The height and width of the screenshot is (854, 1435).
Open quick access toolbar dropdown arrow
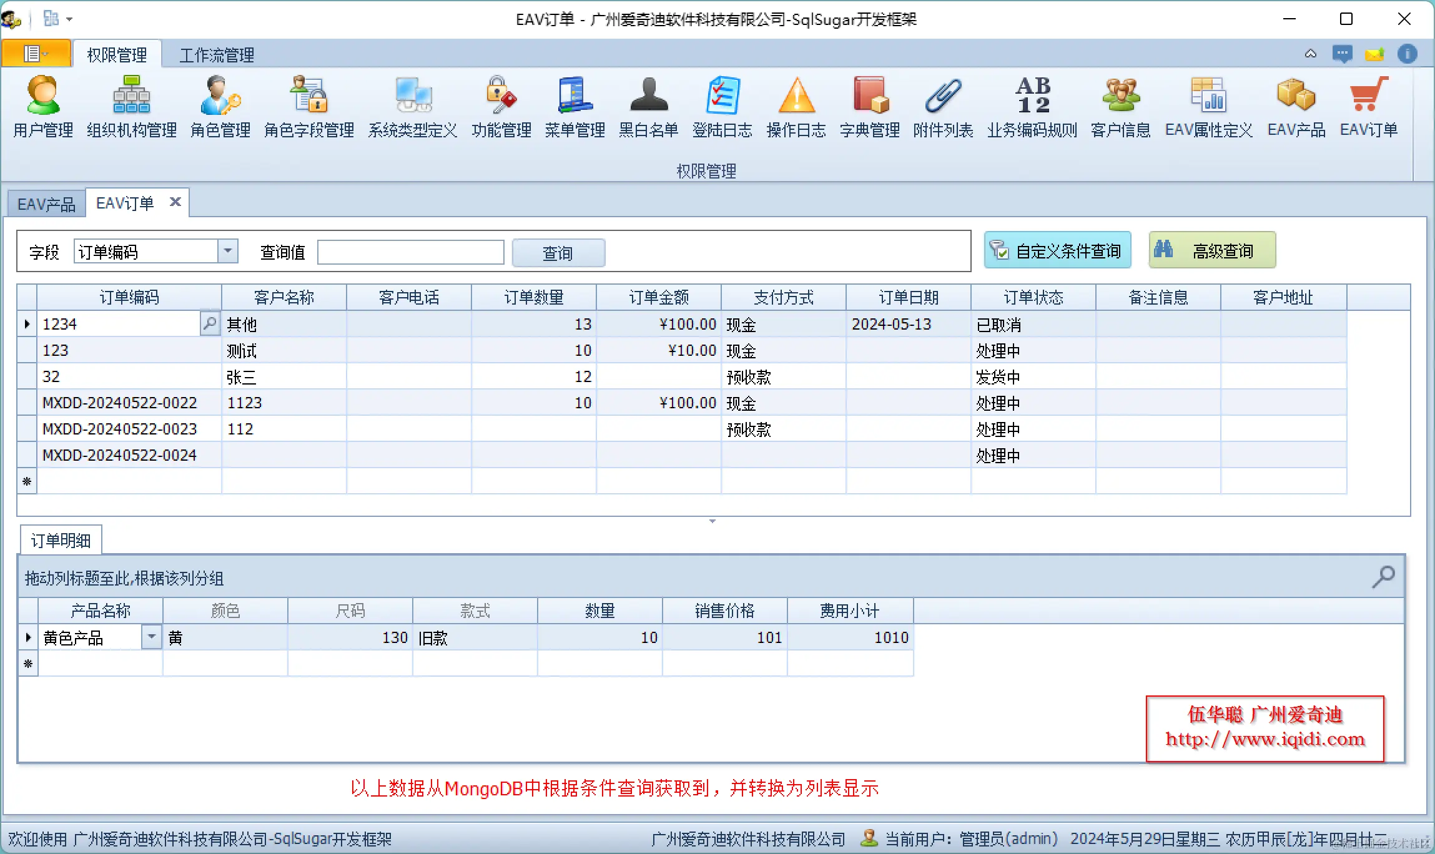tap(69, 19)
